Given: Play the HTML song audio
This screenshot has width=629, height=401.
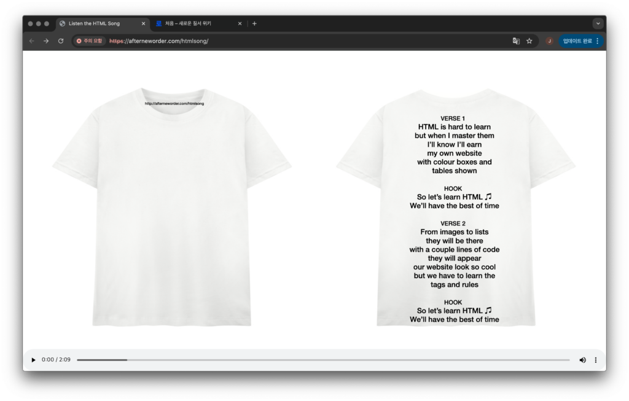Looking at the screenshot, I should tap(33, 360).
